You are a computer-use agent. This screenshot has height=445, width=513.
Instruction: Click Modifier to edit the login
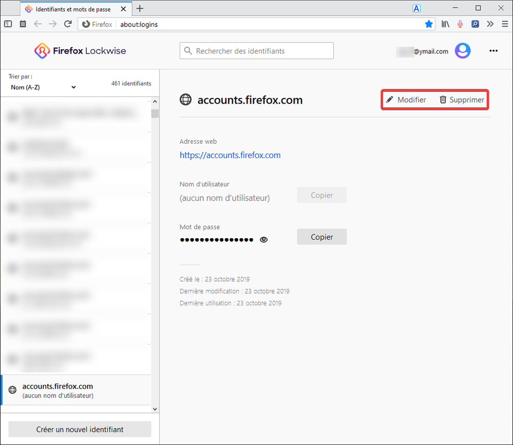click(406, 100)
